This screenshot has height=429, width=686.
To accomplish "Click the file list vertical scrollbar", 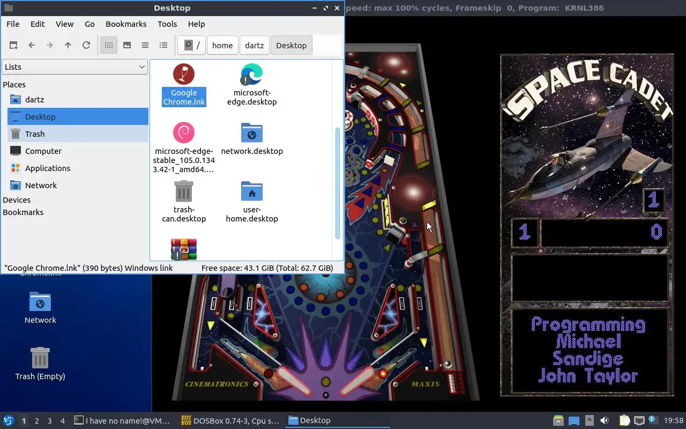I will pos(338,183).
